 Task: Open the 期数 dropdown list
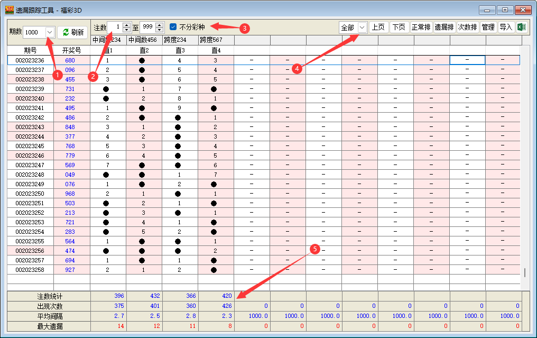click(50, 32)
